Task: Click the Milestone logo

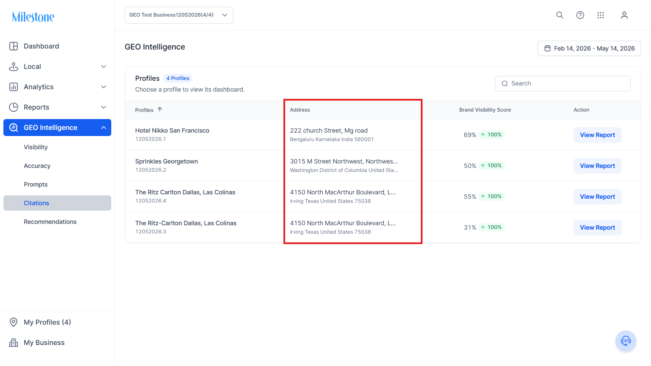Action: [x=33, y=17]
